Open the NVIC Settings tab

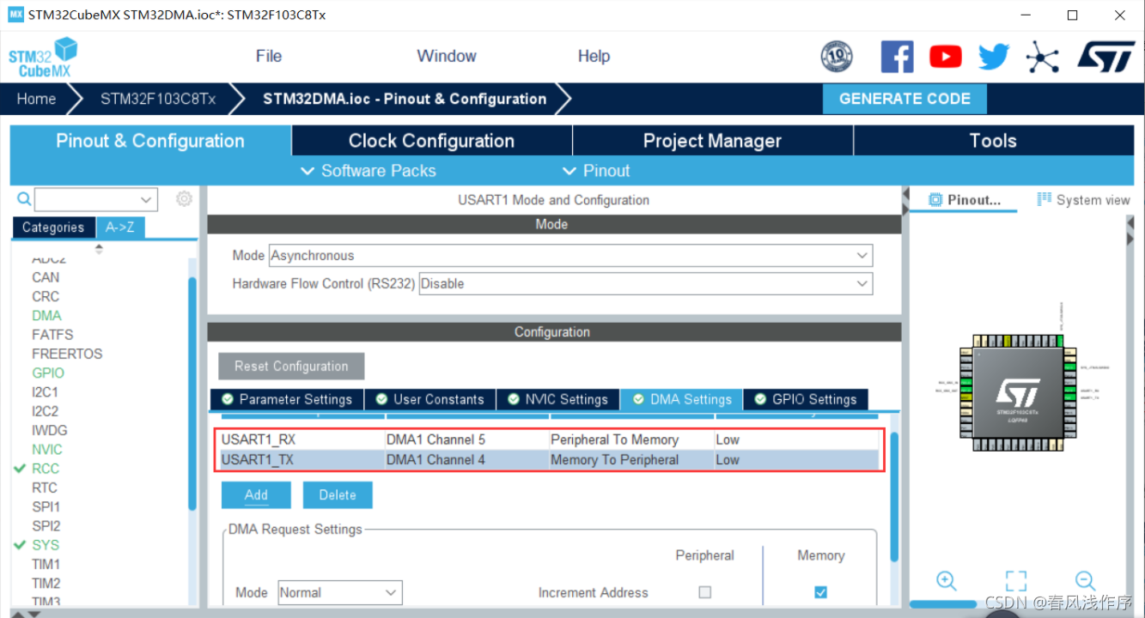click(558, 399)
